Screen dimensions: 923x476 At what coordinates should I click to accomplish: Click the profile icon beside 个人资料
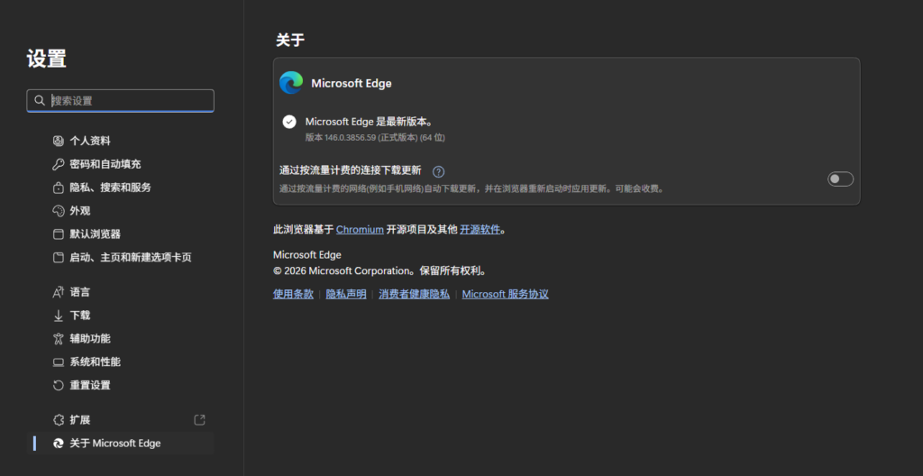(59, 141)
